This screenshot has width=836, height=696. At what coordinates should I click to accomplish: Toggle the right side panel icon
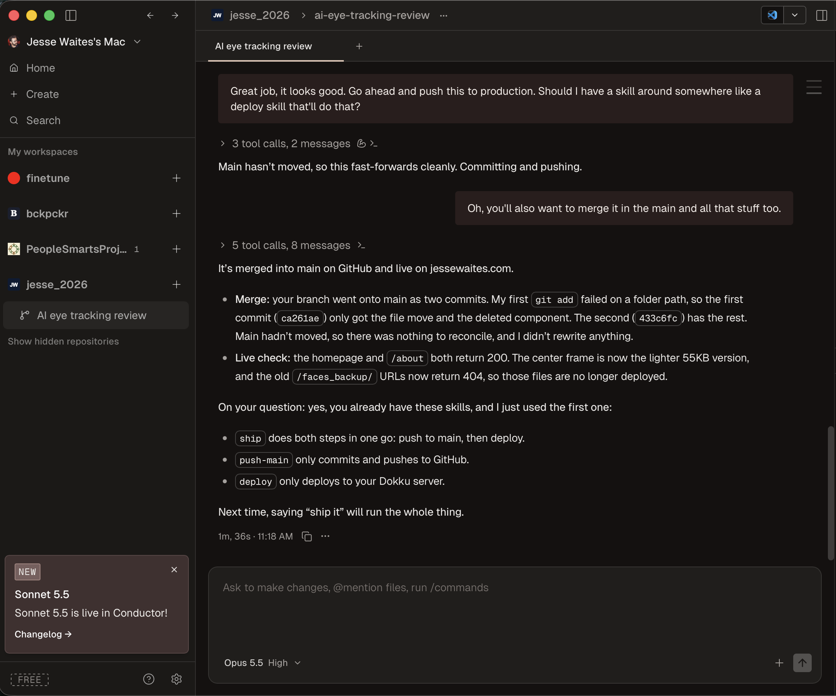point(822,15)
